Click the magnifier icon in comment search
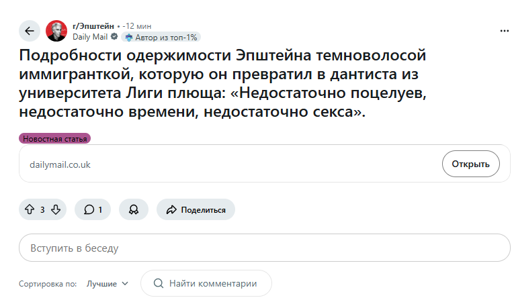 tap(159, 283)
